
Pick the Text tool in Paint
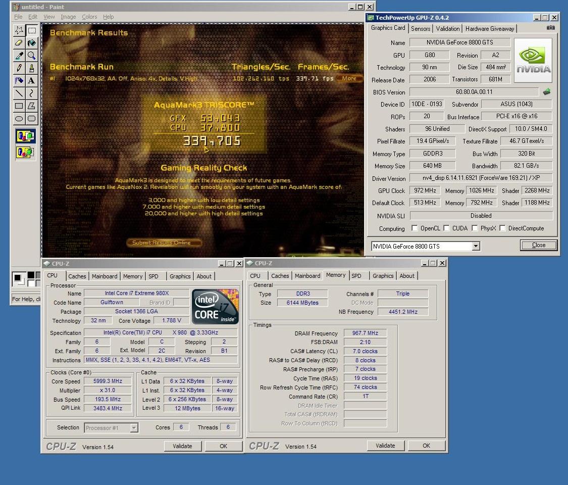pyautogui.click(x=32, y=80)
